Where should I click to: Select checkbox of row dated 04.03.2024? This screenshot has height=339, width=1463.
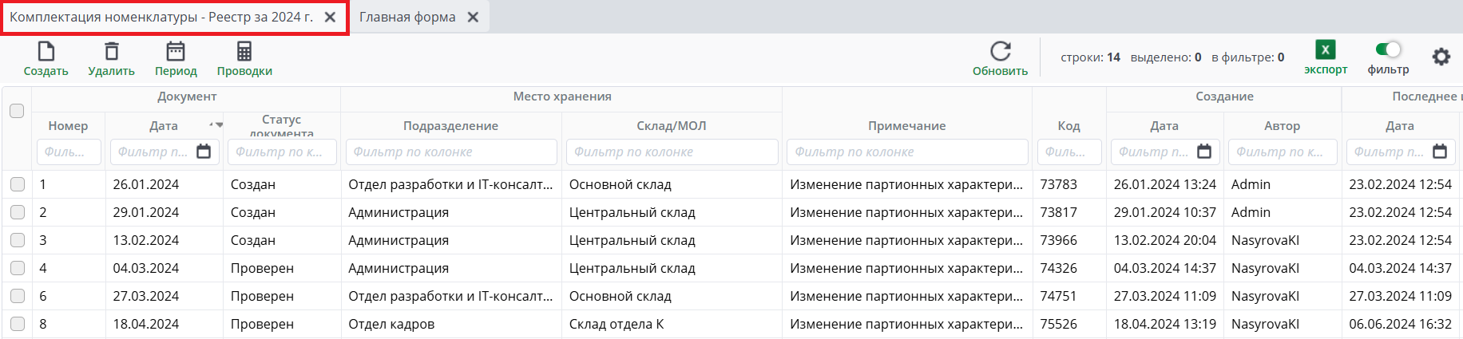tap(18, 268)
